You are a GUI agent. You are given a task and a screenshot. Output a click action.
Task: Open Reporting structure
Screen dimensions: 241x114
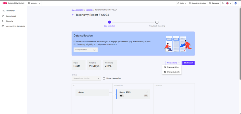(x=197, y=3)
